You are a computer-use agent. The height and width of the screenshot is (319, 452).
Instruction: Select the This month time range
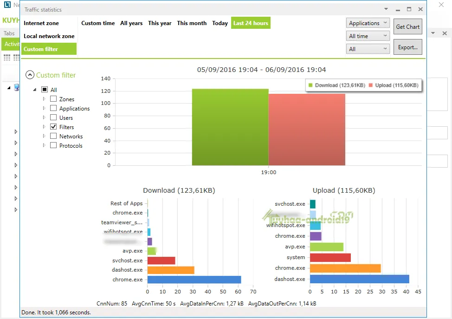192,23
